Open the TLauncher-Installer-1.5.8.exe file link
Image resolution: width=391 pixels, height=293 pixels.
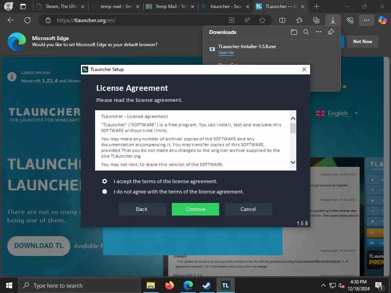coord(226,53)
